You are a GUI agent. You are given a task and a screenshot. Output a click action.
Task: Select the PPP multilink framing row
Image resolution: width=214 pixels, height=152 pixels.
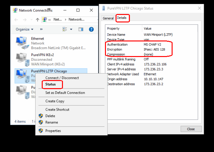pos(151,59)
